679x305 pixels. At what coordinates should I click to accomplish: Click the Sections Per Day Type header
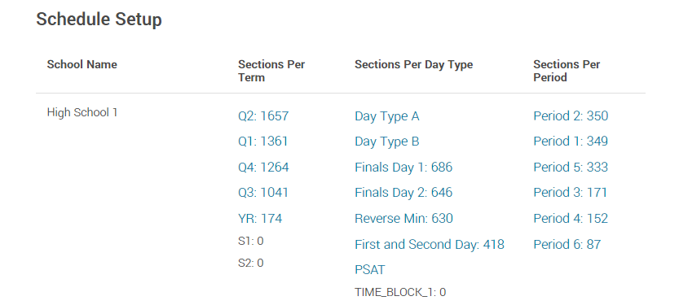click(x=413, y=65)
